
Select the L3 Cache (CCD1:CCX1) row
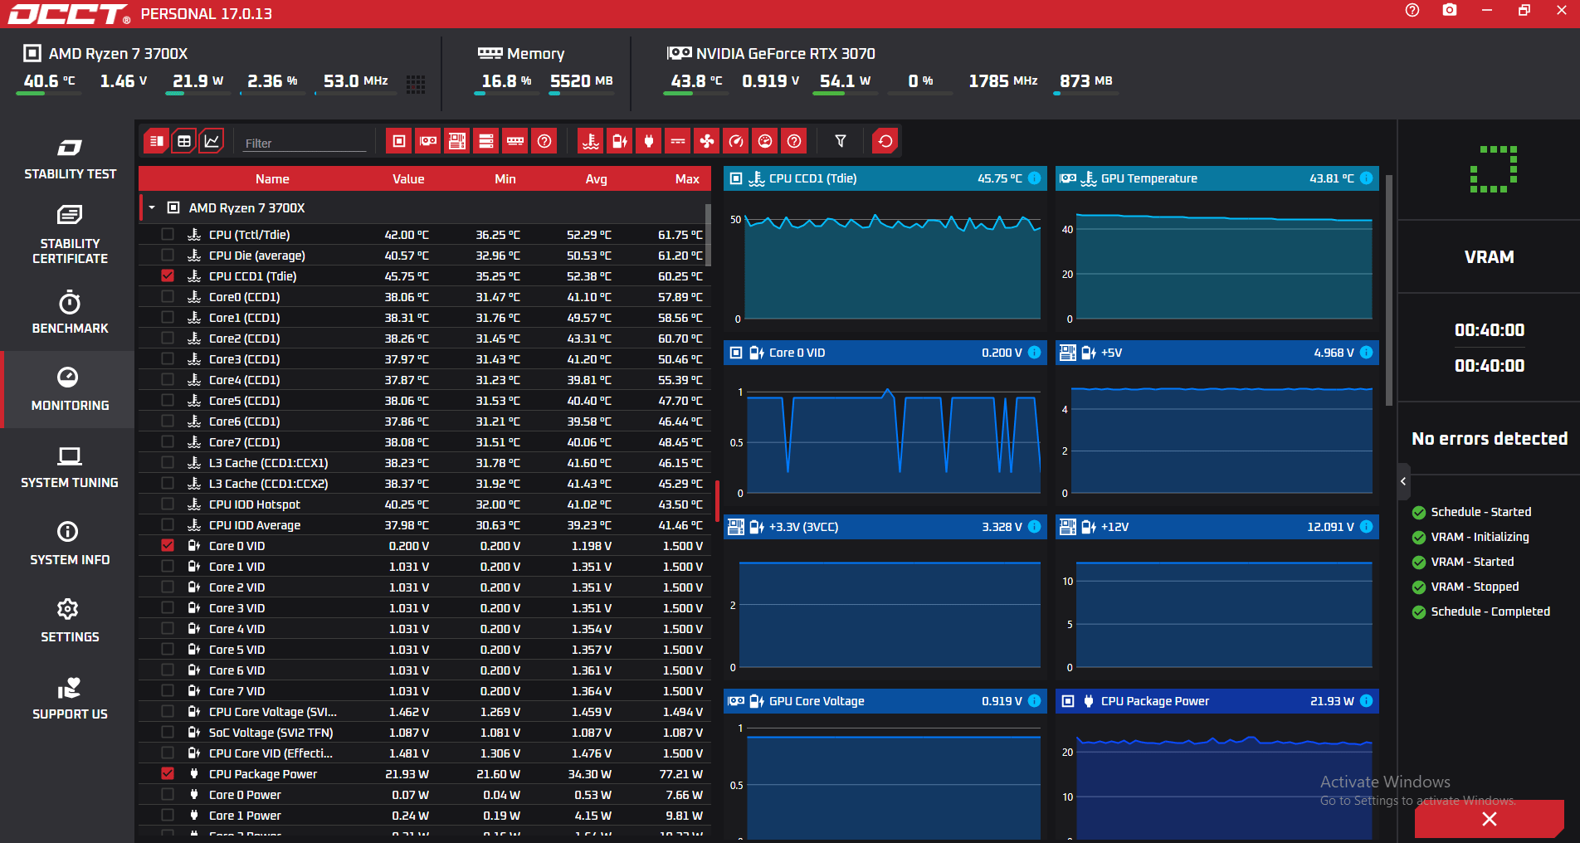(425, 462)
